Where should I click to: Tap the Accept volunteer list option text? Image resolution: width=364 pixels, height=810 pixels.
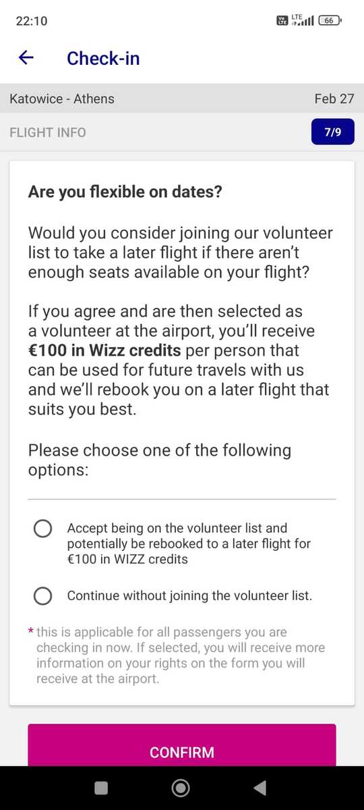coord(189,543)
